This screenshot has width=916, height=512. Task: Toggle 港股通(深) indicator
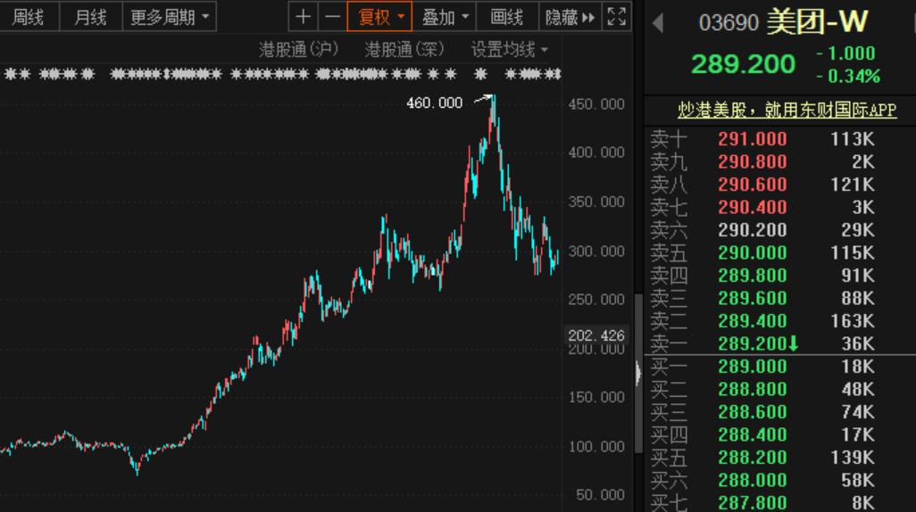404,50
